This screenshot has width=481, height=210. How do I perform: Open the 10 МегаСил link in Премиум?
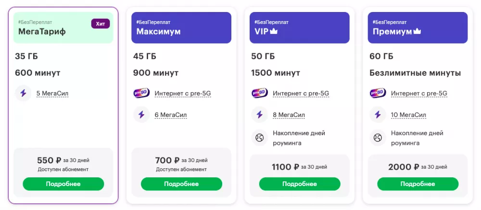click(x=408, y=115)
